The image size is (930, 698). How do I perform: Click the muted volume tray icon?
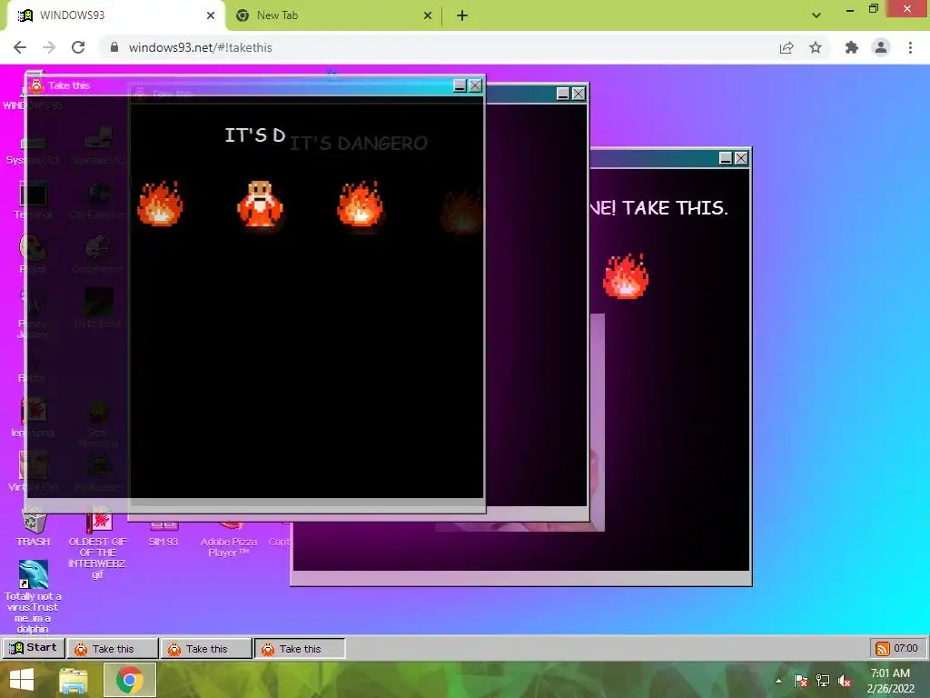[845, 681]
